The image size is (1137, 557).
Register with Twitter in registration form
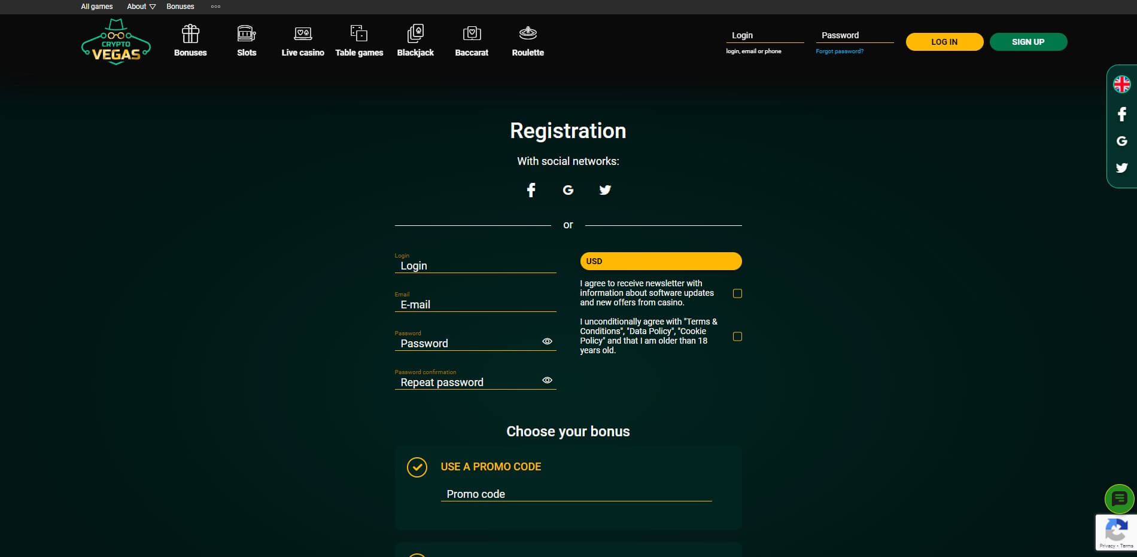pyautogui.click(x=605, y=190)
